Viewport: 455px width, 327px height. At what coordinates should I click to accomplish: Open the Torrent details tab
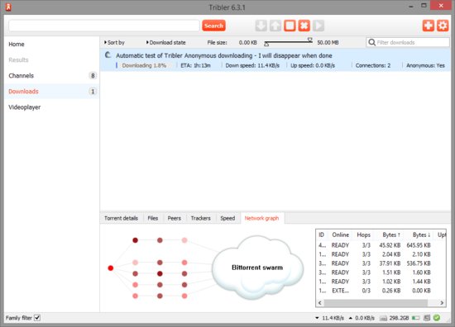pyautogui.click(x=121, y=218)
